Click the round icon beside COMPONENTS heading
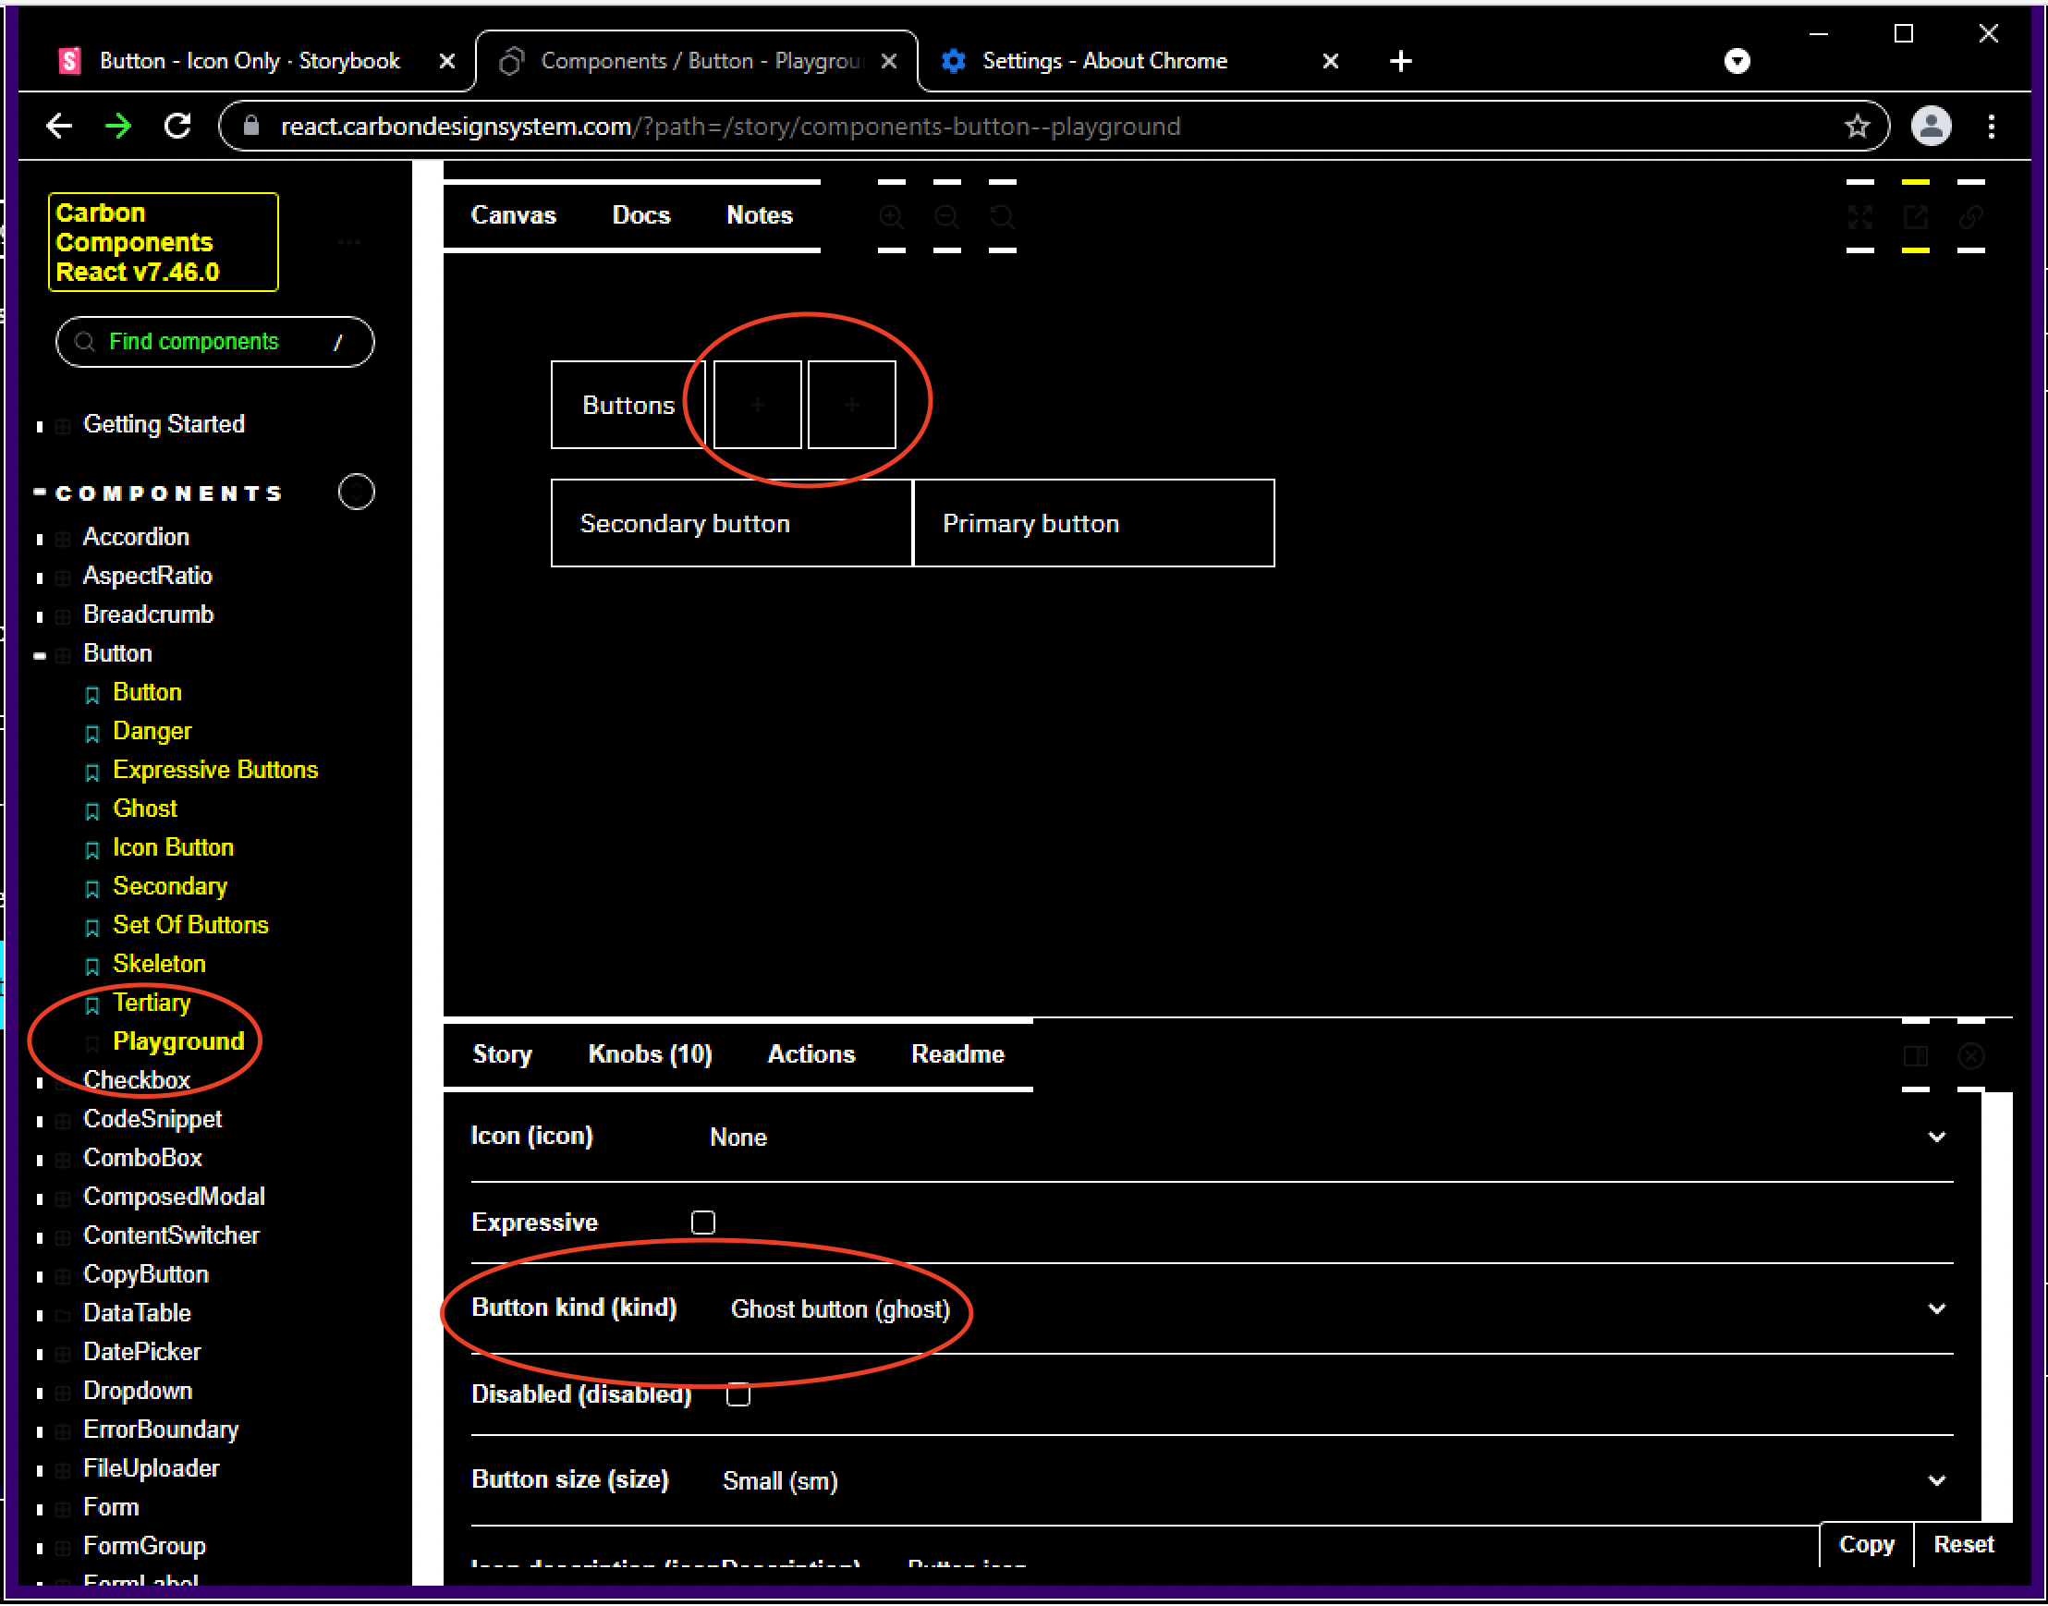Image resolution: width=2048 pixels, height=1606 pixels. click(357, 492)
